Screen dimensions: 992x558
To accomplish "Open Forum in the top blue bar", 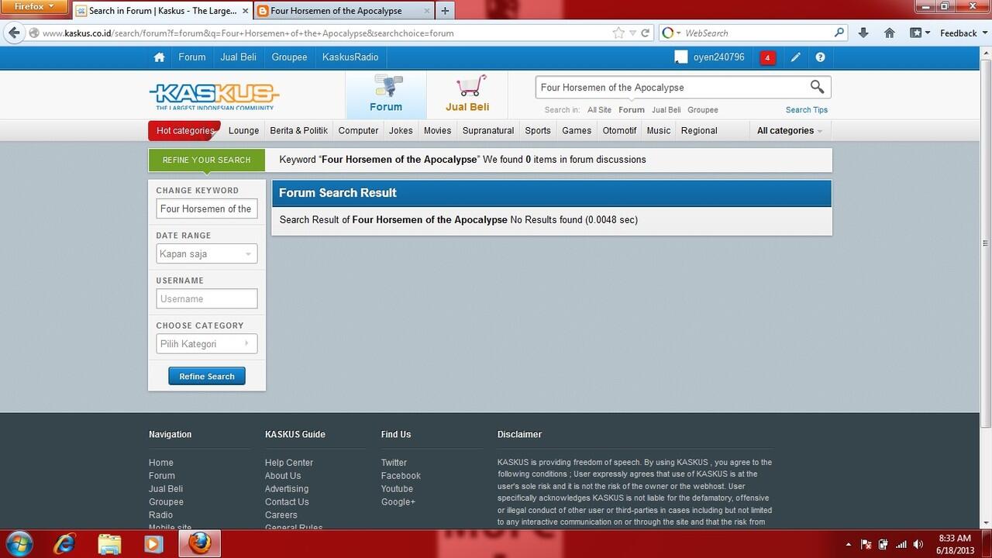I will [192, 57].
